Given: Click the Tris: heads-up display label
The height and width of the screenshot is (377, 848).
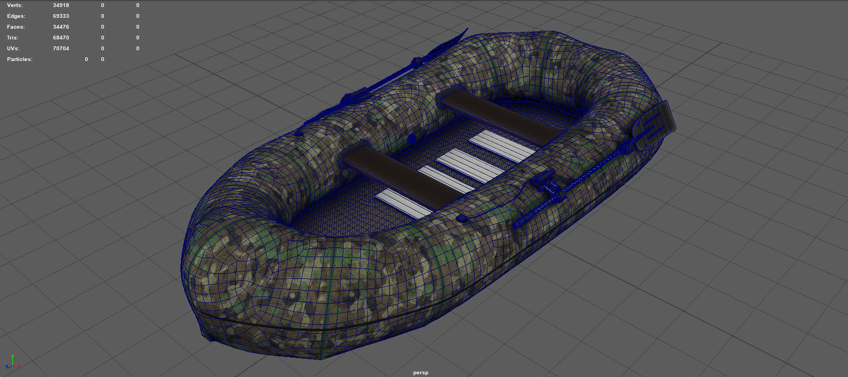Looking at the screenshot, I should coord(12,38).
